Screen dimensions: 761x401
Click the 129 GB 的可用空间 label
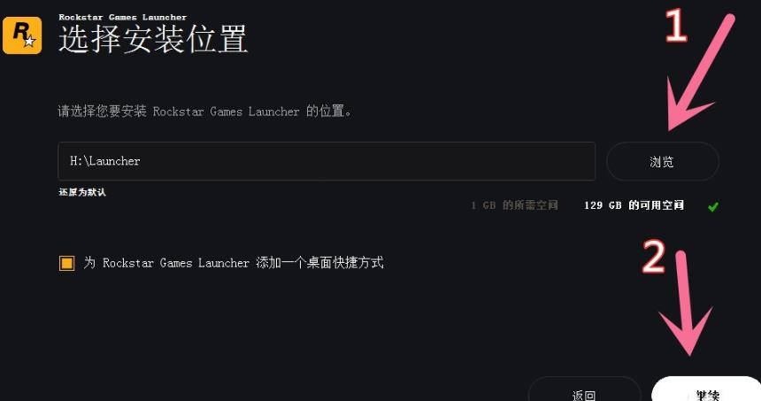coord(634,205)
